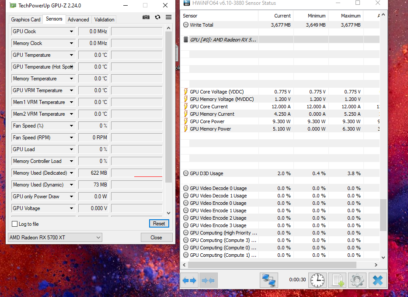Open Memory Temperature sensor dropdown

71,79
